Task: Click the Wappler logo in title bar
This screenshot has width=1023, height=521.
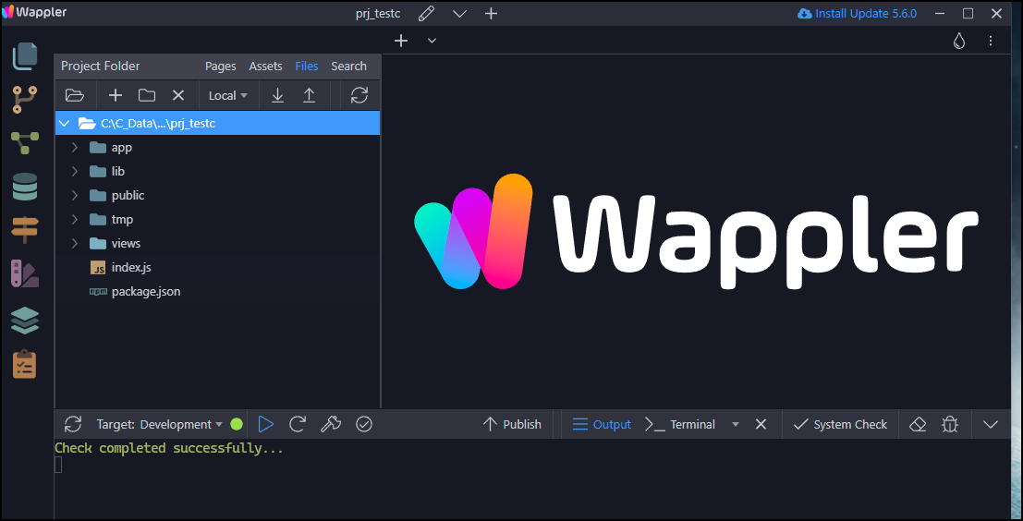Action: tap(34, 12)
